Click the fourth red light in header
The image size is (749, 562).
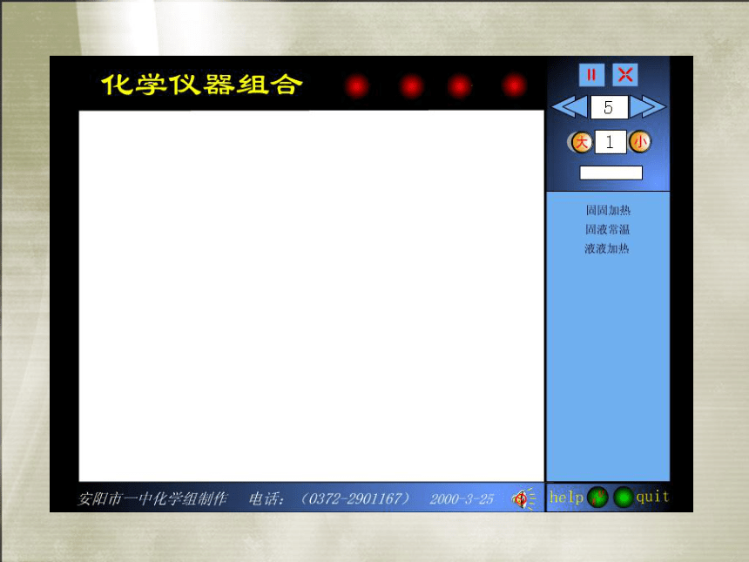(514, 86)
